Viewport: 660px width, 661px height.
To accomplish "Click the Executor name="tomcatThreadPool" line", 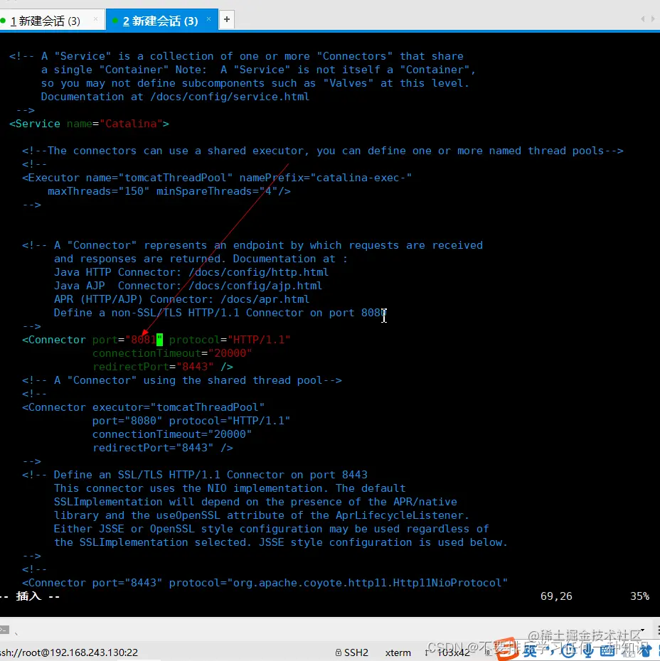I will 217,178.
